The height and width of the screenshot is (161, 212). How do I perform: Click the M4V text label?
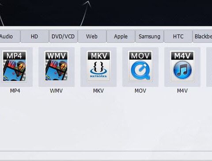pyautogui.click(x=182, y=91)
